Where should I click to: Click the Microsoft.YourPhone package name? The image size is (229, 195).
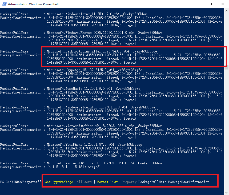(94, 145)
